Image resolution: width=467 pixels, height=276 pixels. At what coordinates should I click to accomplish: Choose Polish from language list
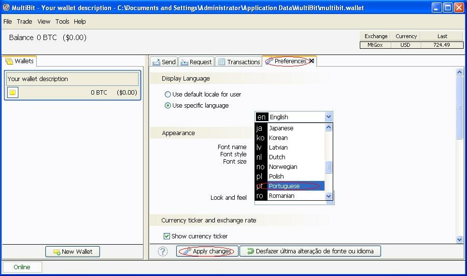290,177
